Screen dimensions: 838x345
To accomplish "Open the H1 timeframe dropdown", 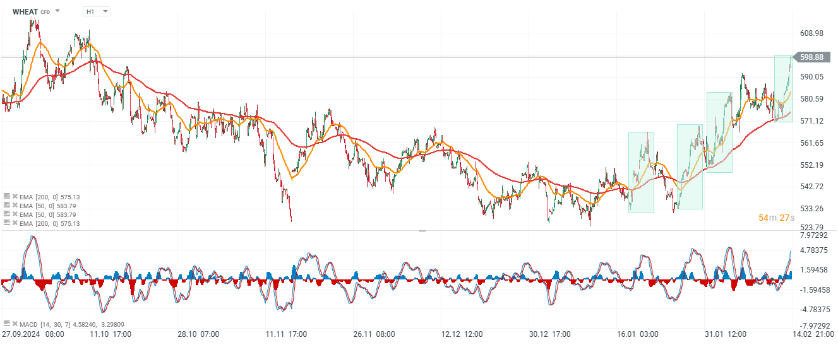I will click(97, 11).
